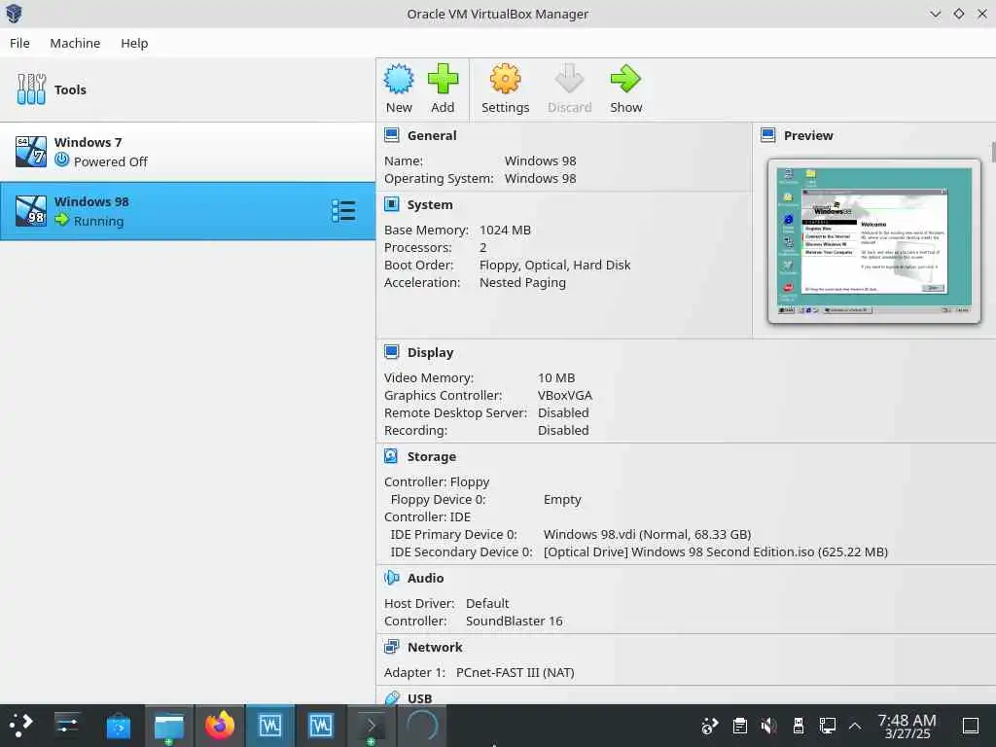Click the Windows 98 Second Edition.iso entry
996x747 pixels.
(x=715, y=552)
